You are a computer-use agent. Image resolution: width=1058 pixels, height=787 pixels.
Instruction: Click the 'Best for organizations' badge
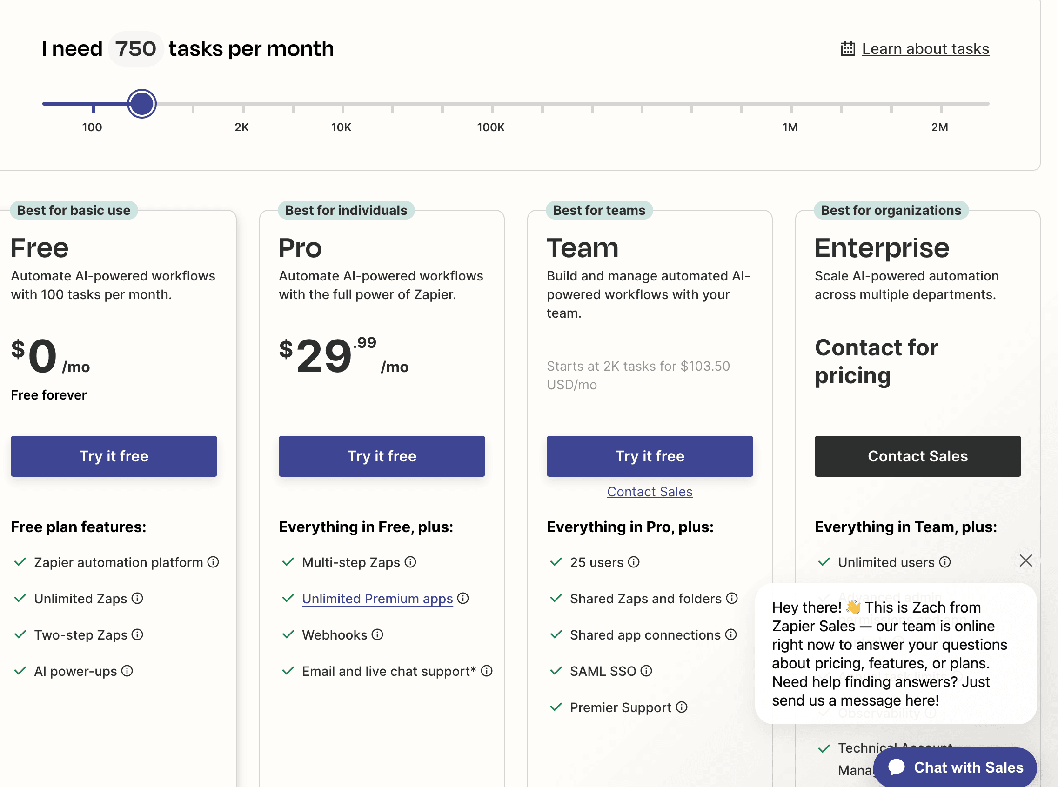pos(891,210)
